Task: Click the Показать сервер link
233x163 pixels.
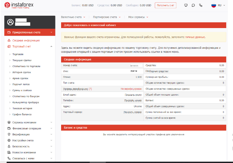Action: (x=133, y=112)
